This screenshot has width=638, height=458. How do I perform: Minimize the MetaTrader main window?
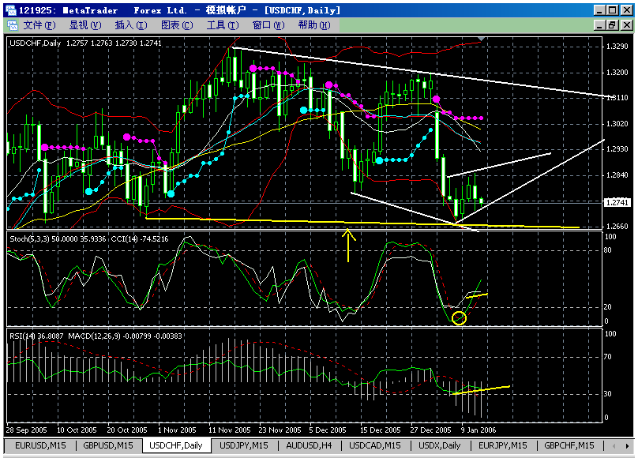pyautogui.click(x=599, y=10)
